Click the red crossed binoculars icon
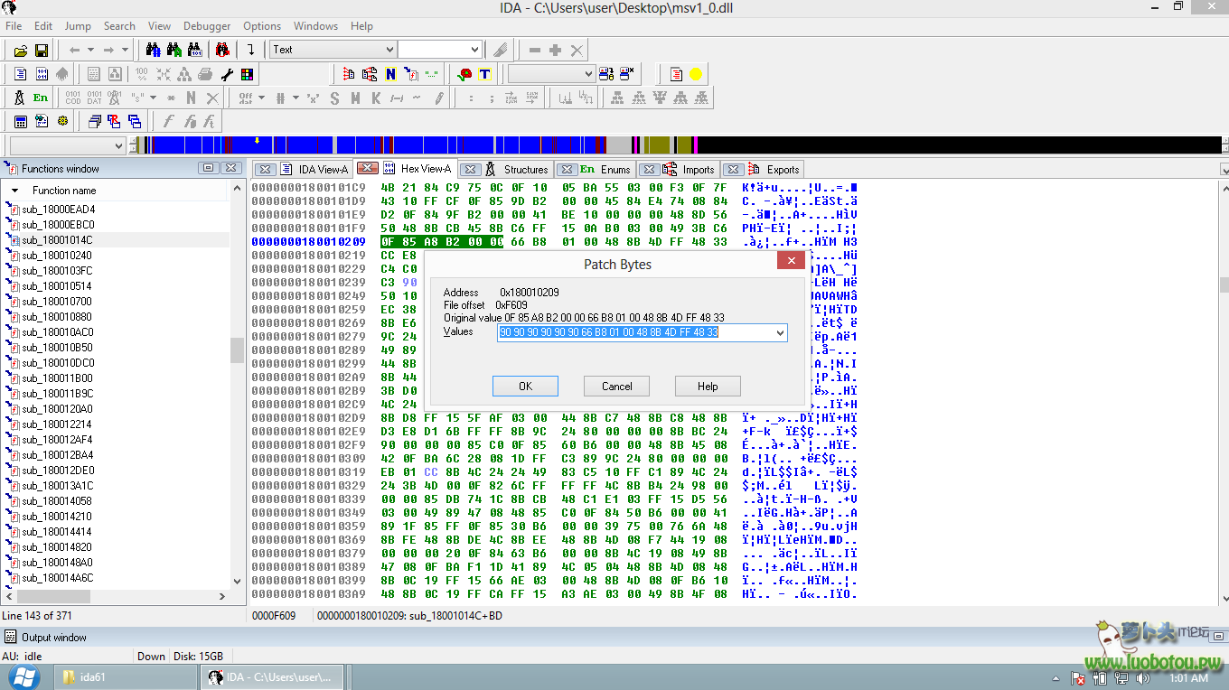This screenshot has width=1229, height=690. click(222, 50)
